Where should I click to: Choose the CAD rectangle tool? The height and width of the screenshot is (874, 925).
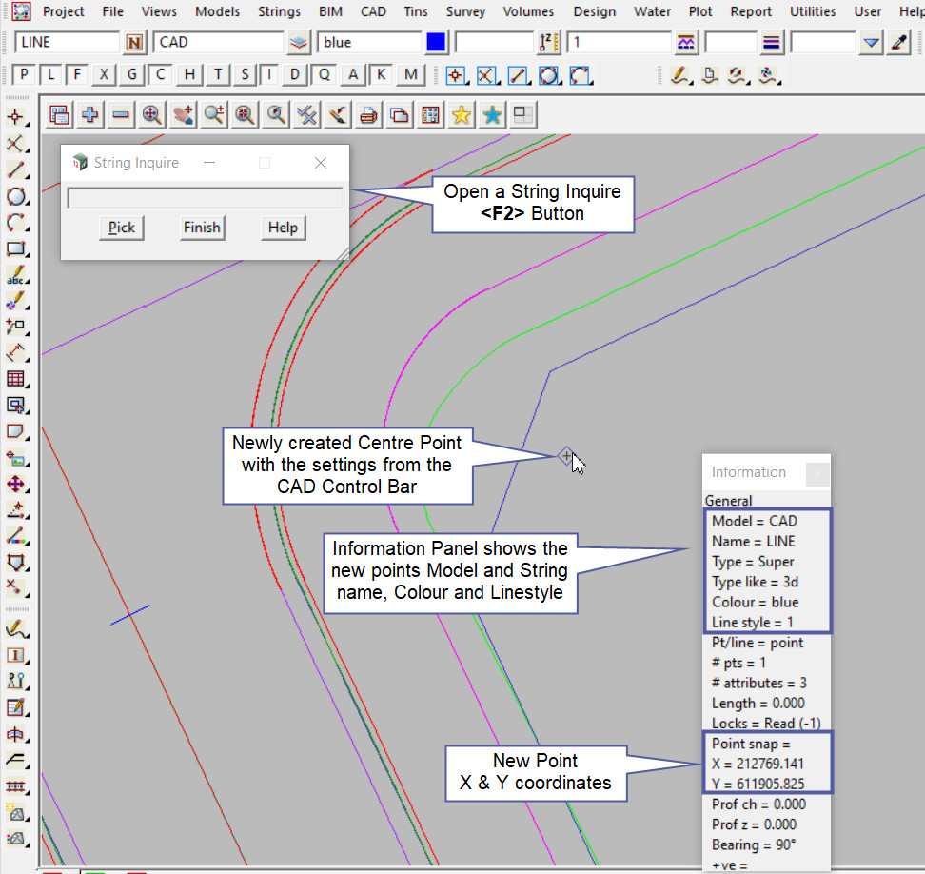click(x=15, y=249)
